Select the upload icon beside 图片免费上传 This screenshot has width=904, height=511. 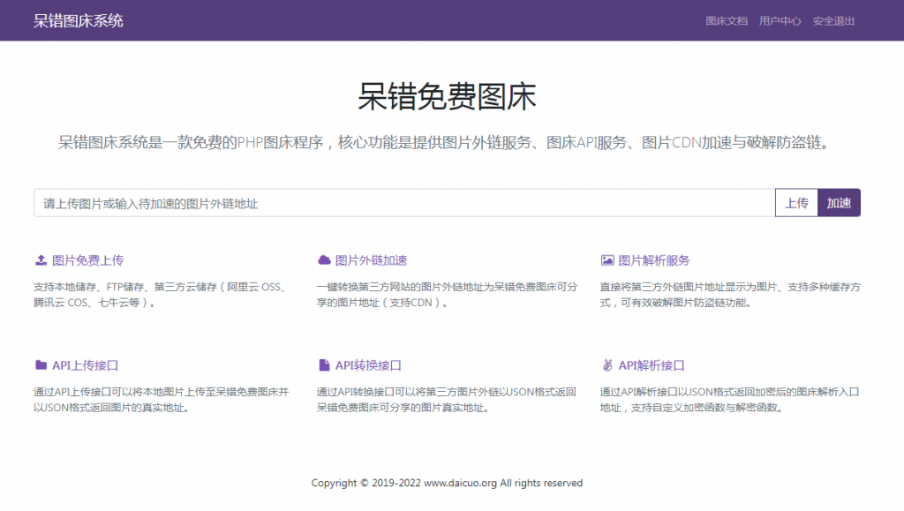(41, 259)
